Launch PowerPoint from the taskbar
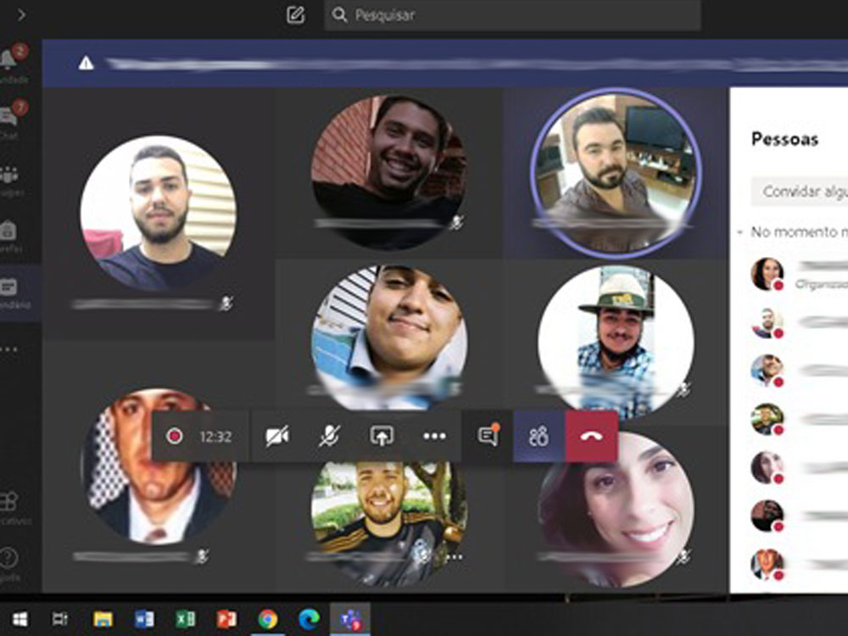 (226, 619)
